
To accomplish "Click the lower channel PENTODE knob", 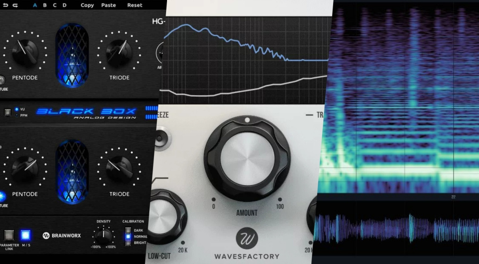I will tap(25, 169).
